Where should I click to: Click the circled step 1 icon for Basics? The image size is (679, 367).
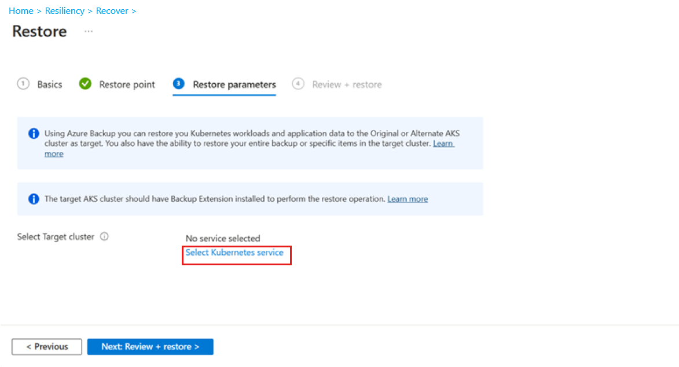tap(23, 83)
